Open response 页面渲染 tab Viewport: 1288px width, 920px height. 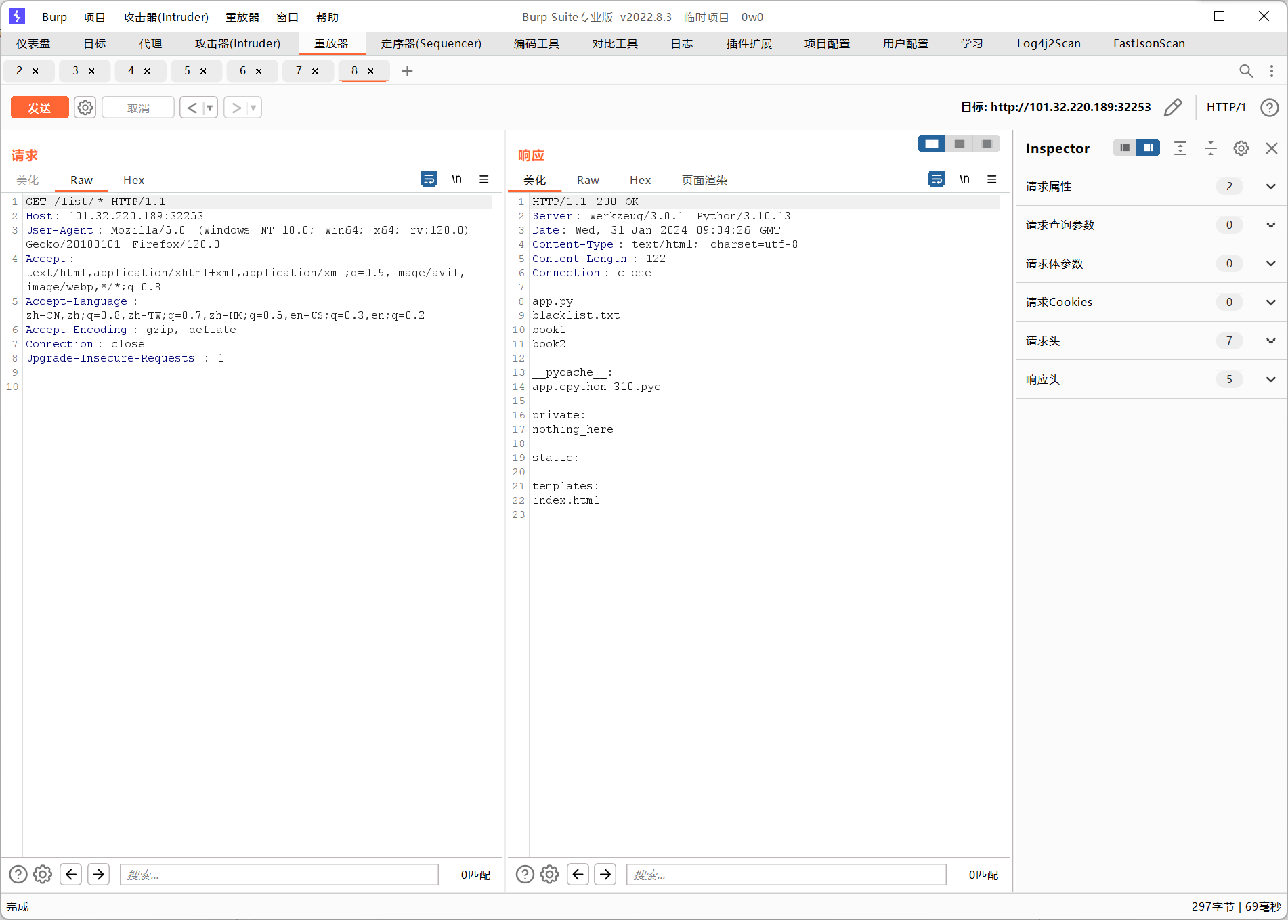[x=704, y=180]
